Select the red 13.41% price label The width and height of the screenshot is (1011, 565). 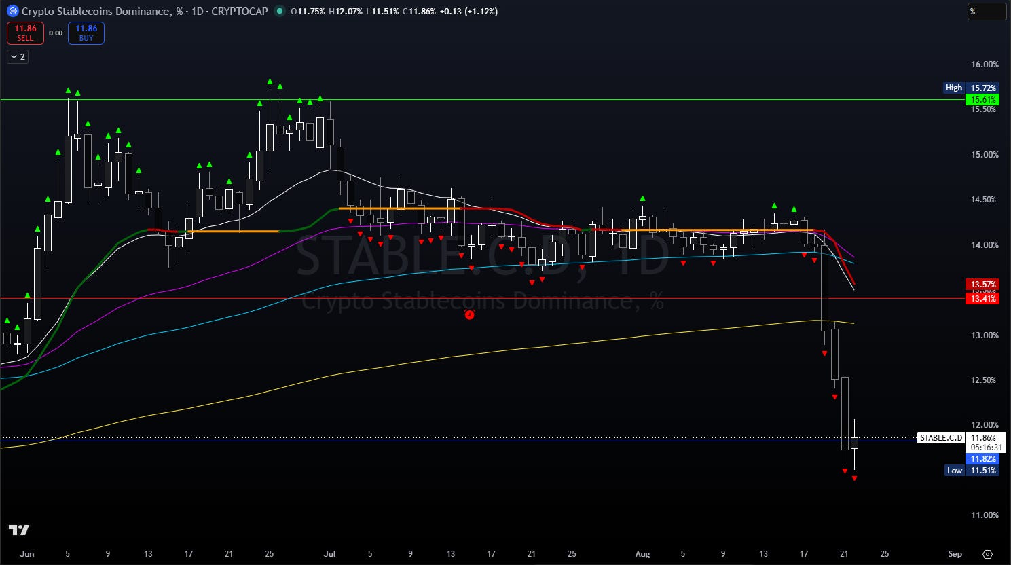click(982, 299)
